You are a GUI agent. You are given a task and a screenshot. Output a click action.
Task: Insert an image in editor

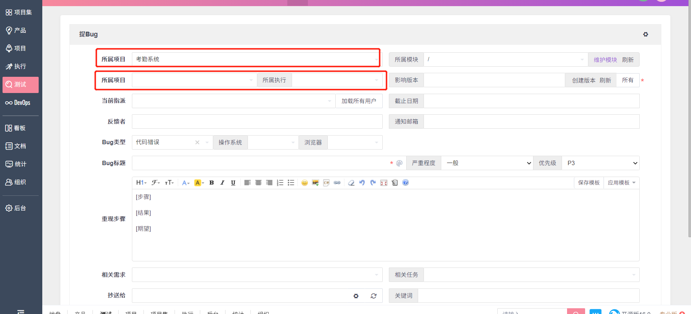(x=316, y=183)
